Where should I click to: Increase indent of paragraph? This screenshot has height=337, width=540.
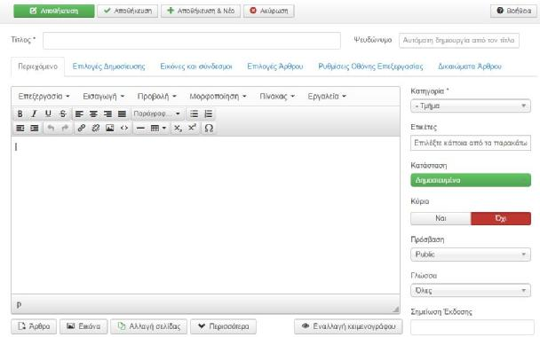[35, 129]
